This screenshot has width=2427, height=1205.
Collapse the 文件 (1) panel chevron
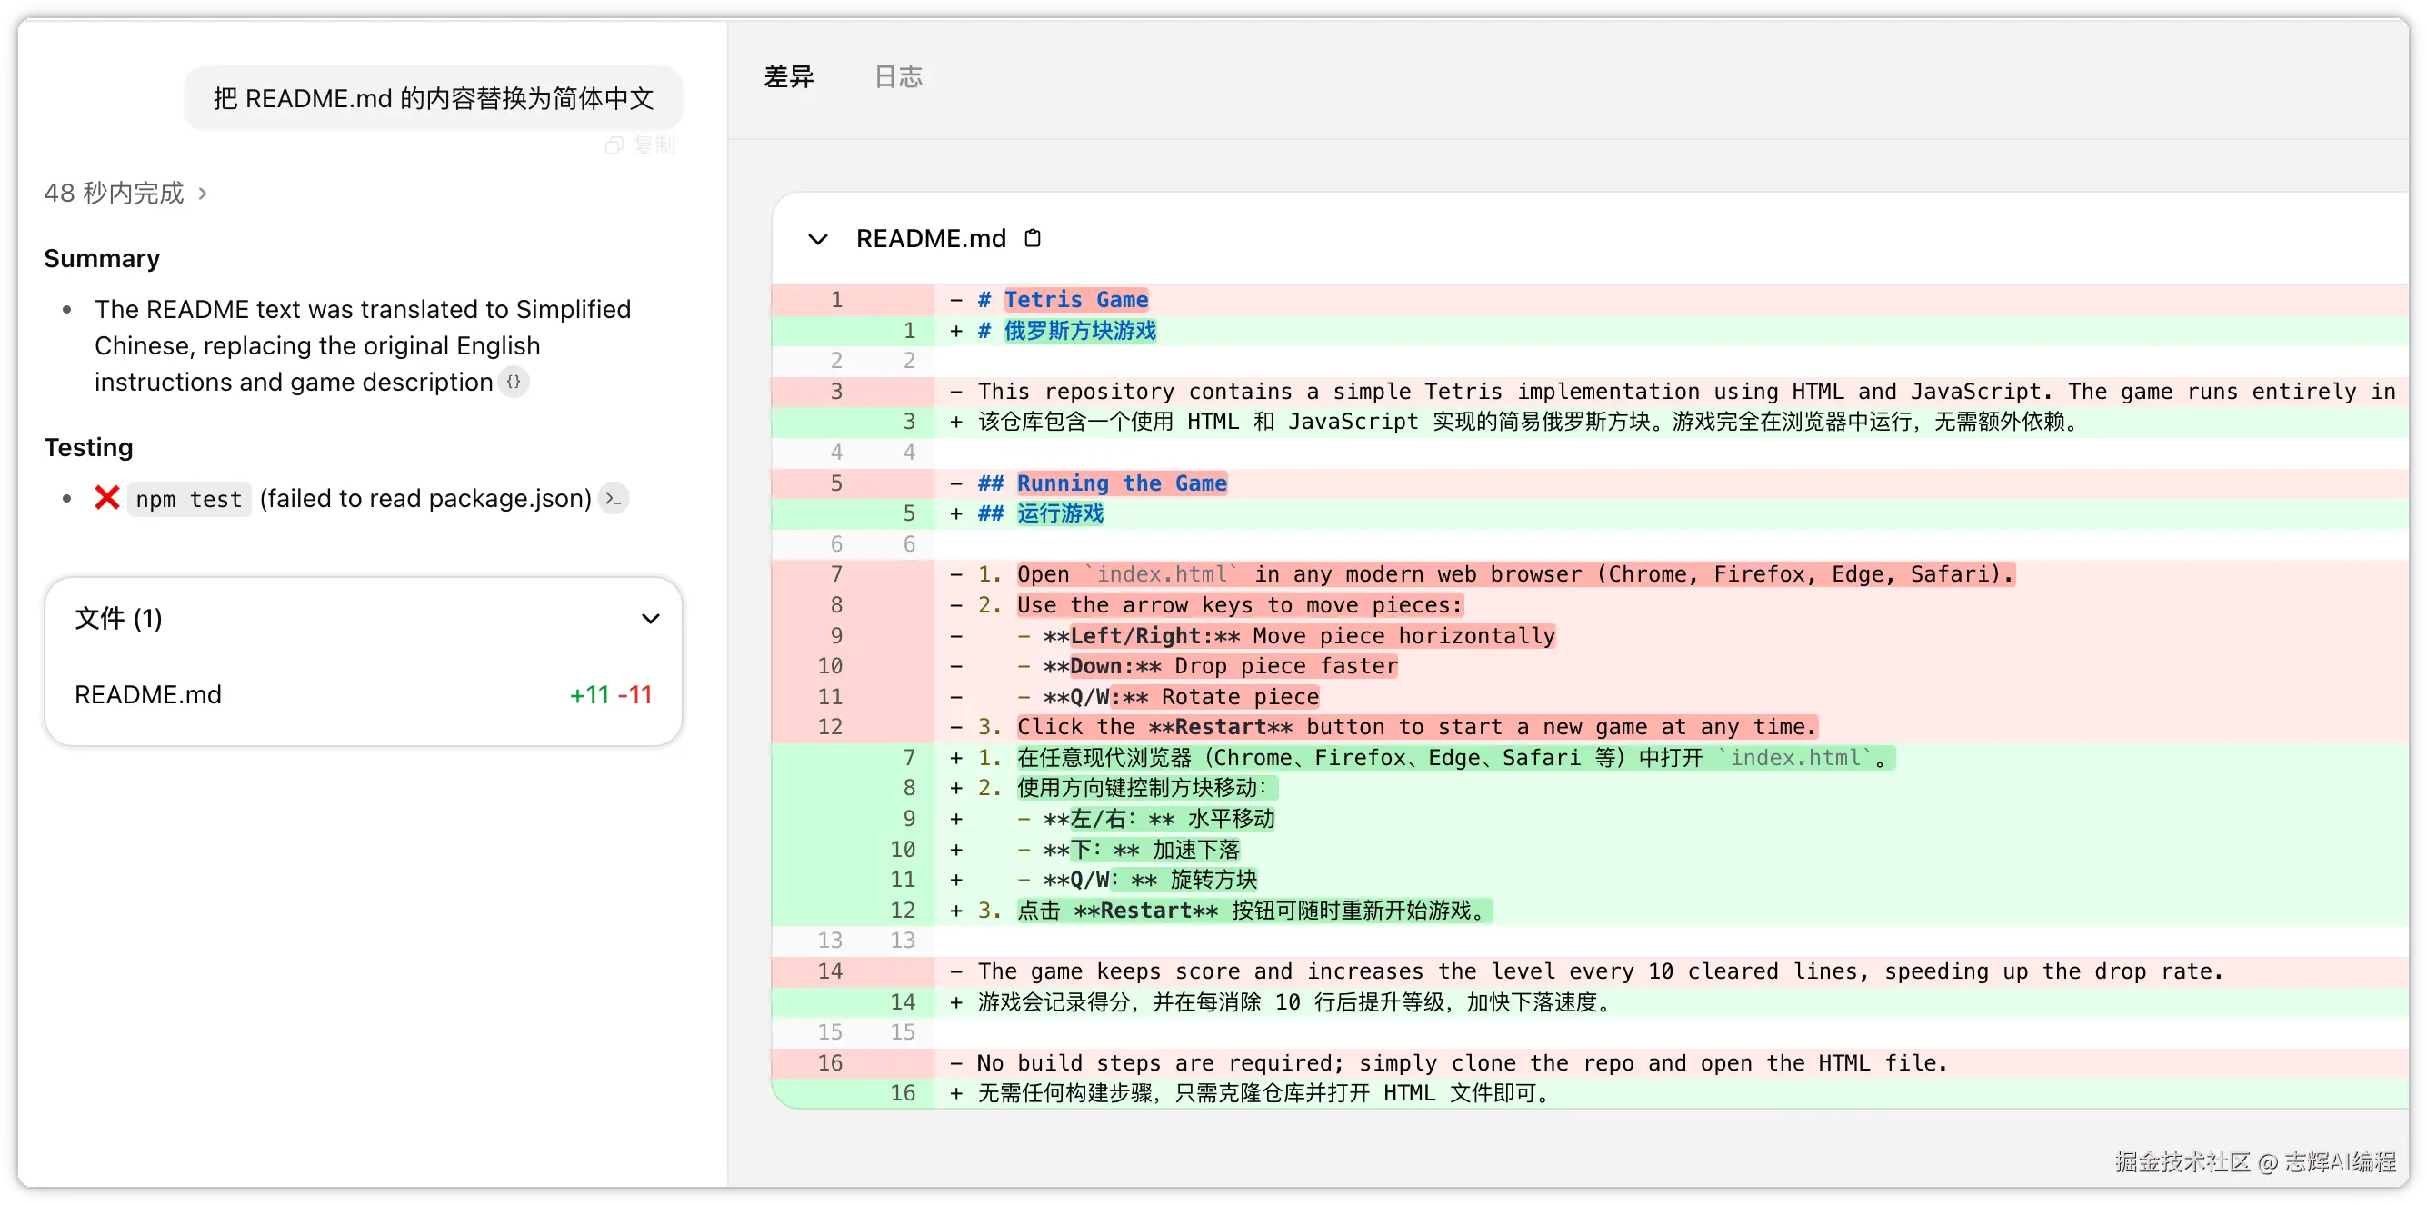tap(650, 619)
